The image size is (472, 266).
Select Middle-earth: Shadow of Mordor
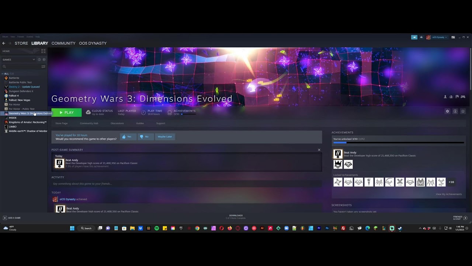pos(28,131)
